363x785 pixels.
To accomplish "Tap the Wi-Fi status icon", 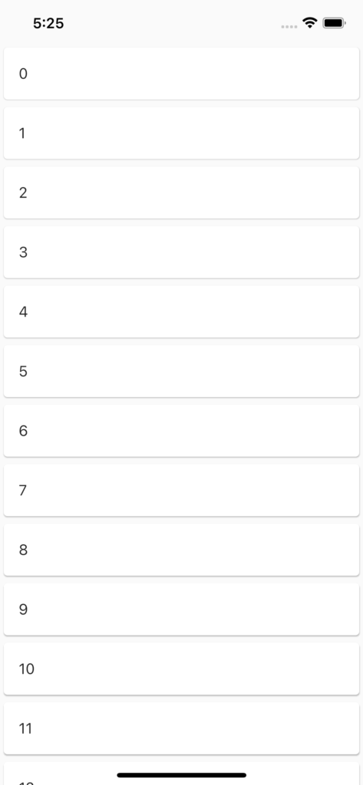I will (310, 22).
